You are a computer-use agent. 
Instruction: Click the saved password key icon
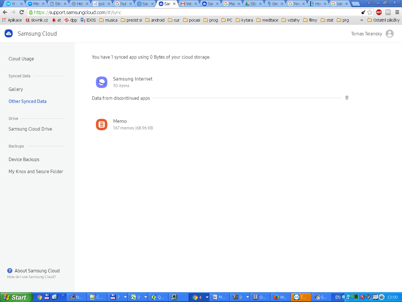click(363, 12)
